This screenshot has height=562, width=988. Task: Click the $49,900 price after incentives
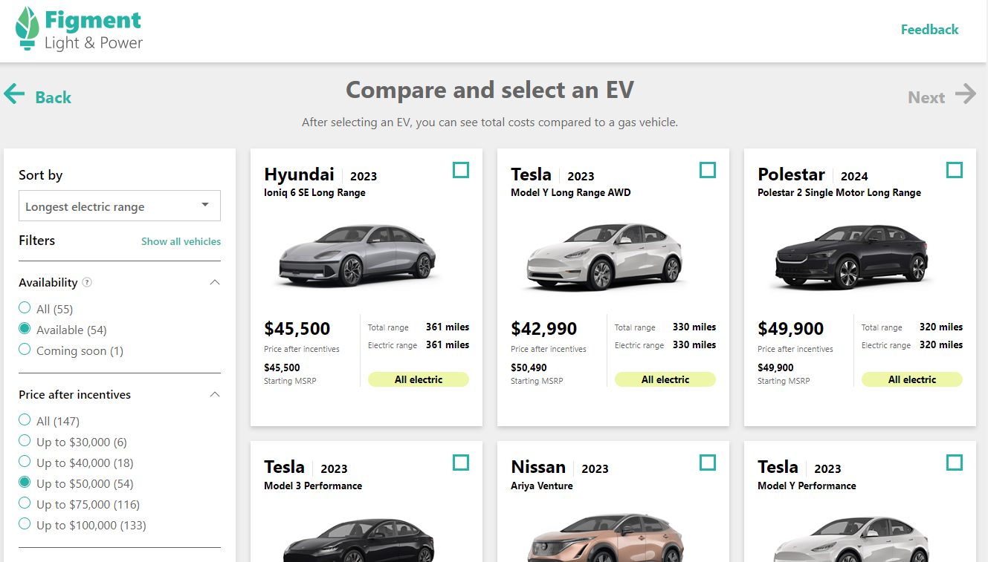click(791, 328)
